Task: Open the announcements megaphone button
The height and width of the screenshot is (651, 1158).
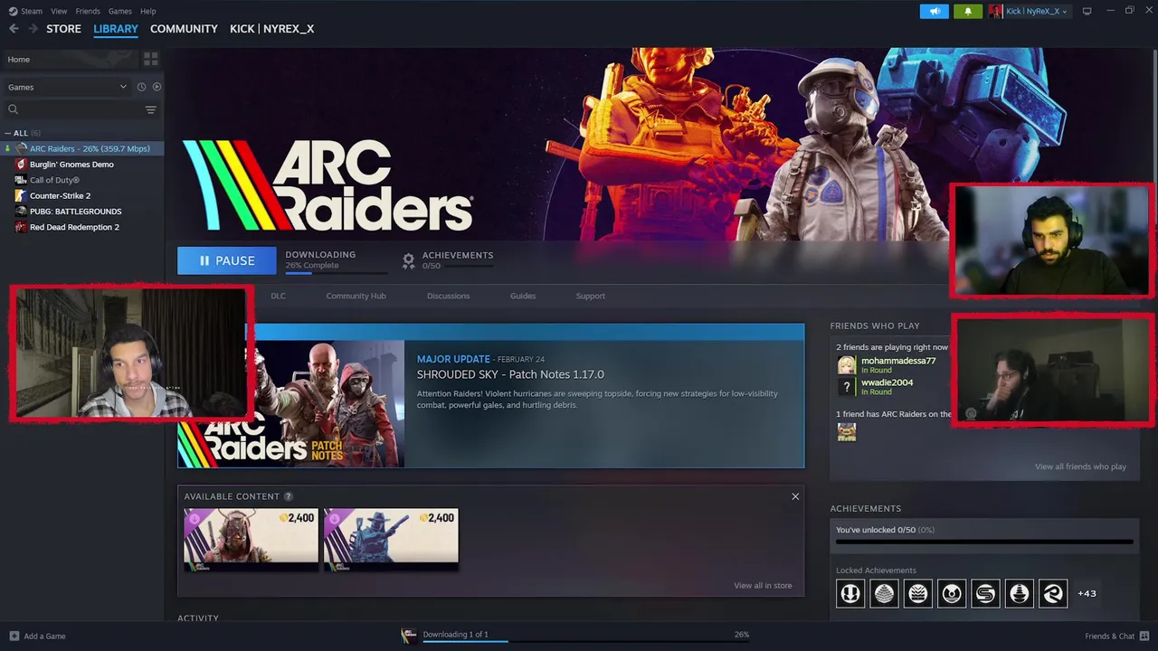Action: point(935,11)
